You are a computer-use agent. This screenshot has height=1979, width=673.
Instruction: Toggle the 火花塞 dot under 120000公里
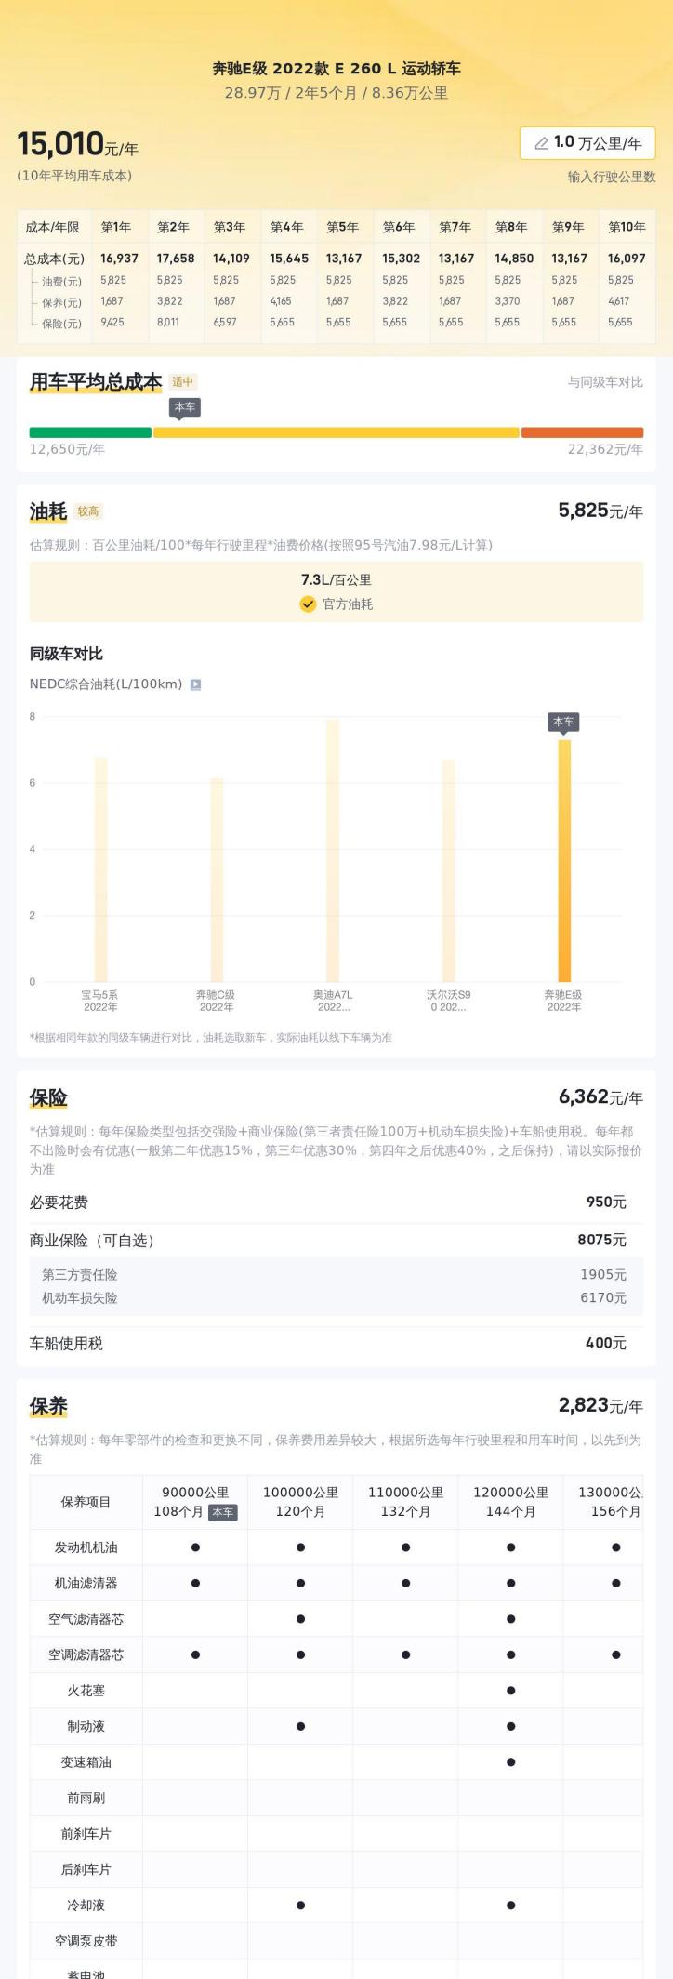click(x=510, y=1691)
